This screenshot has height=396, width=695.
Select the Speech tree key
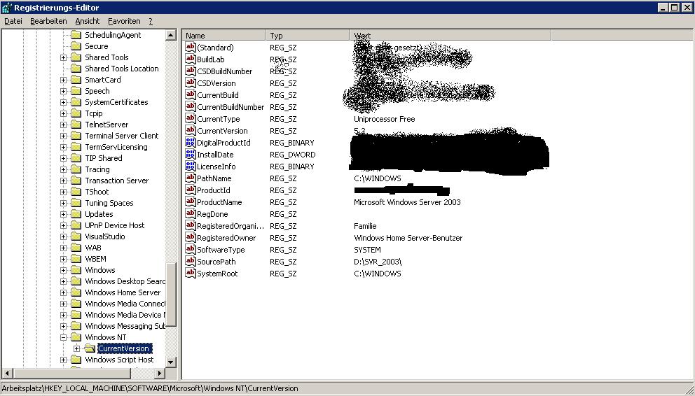97,91
